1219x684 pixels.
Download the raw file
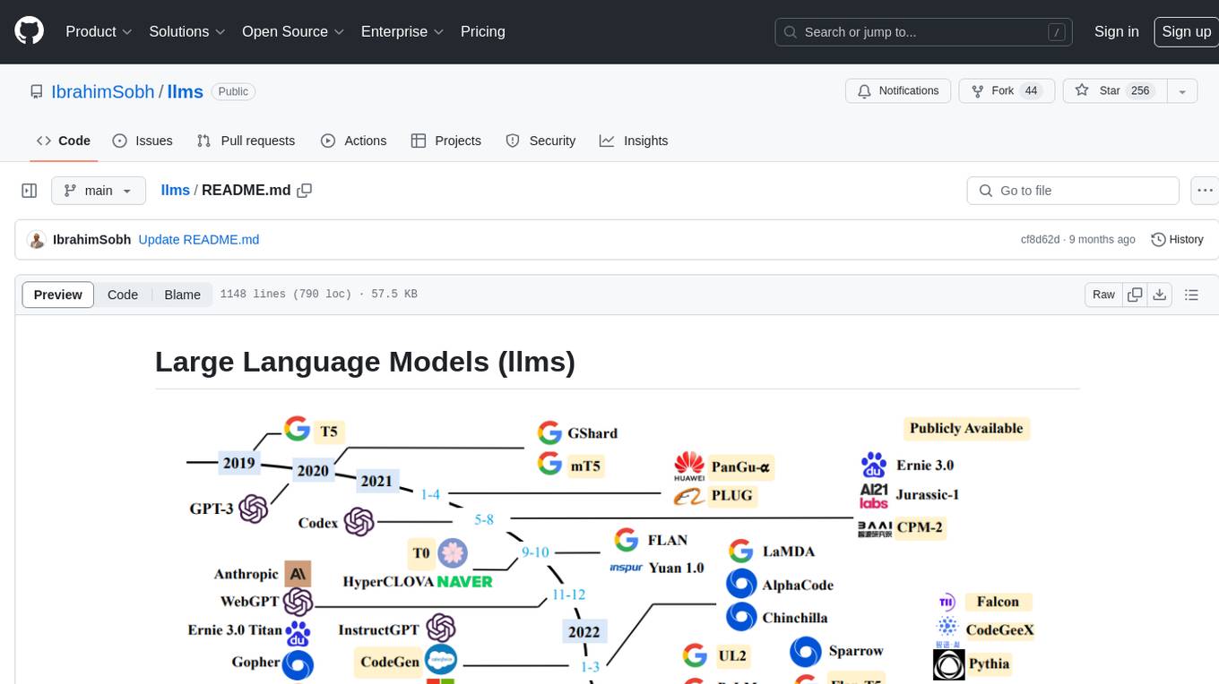(1159, 295)
